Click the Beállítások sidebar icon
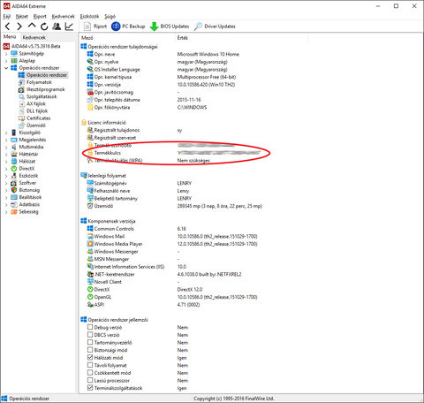 14,197
